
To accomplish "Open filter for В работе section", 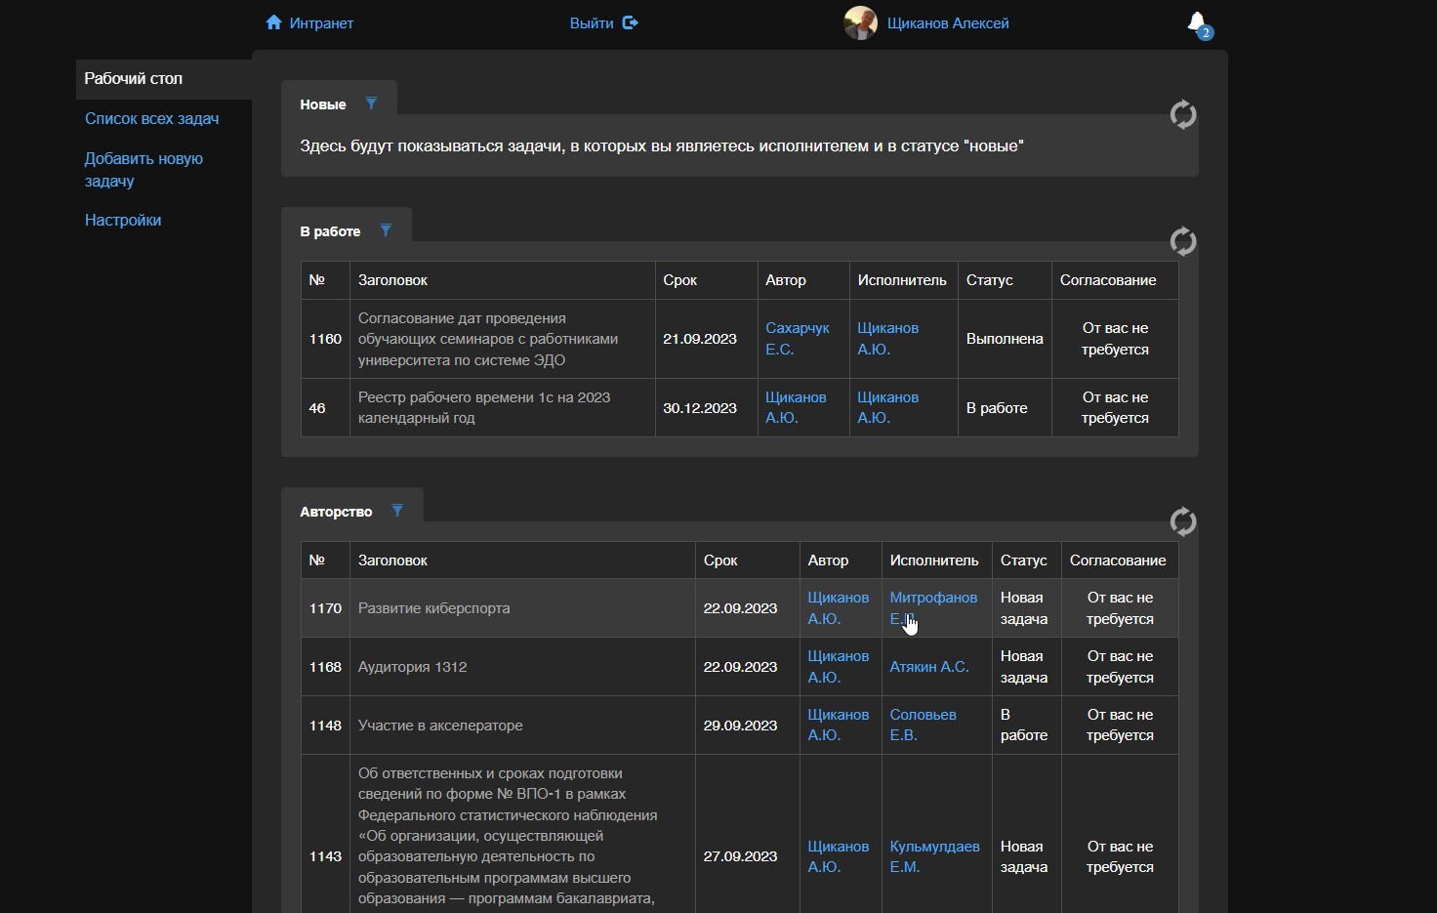I will point(386,230).
